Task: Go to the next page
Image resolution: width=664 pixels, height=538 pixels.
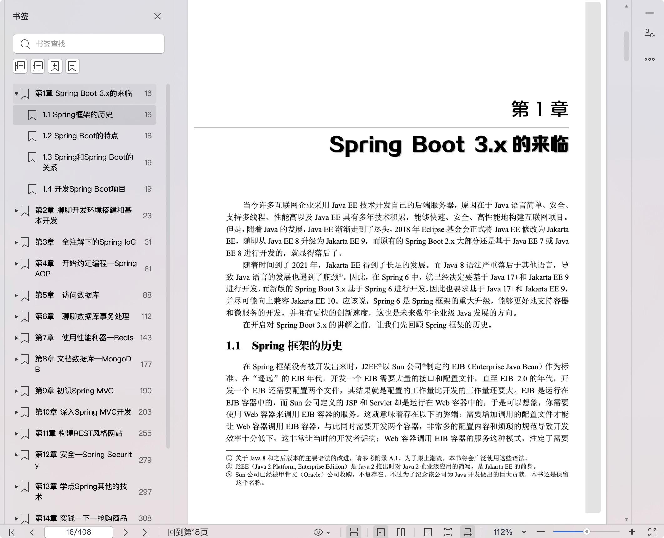Action: pos(125,532)
